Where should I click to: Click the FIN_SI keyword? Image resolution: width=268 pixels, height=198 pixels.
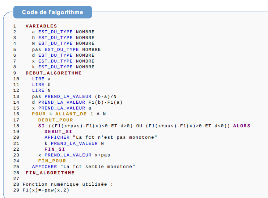pos(55,149)
